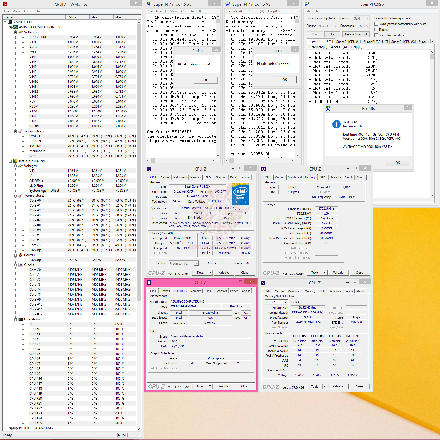Click OK in Super PI 1M Finish dialog
This screenshot has width=440, height=440.
pyautogui.click(x=206, y=80)
